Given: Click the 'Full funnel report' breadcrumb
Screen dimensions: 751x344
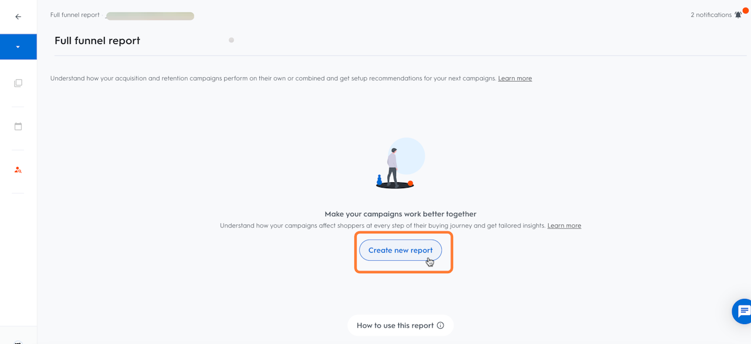Looking at the screenshot, I should click(x=75, y=15).
